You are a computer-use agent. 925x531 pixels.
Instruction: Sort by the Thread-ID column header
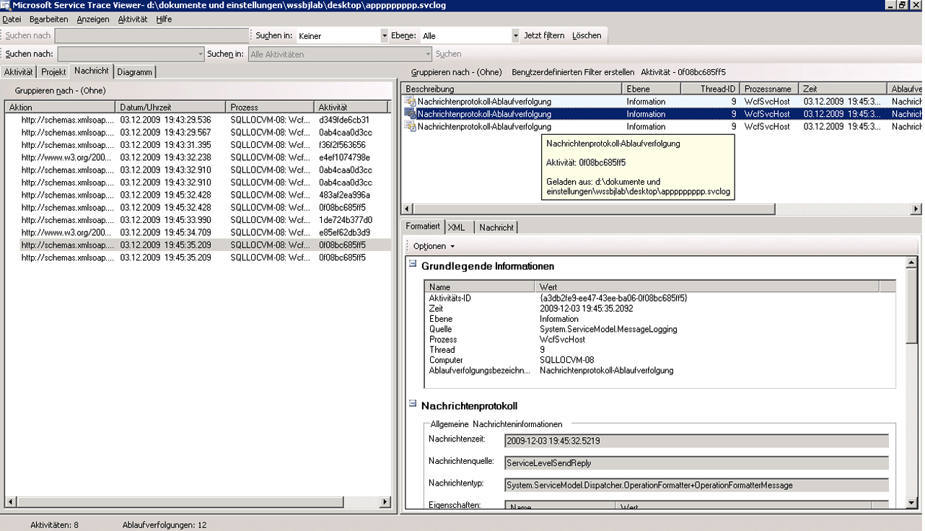coord(711,89)
